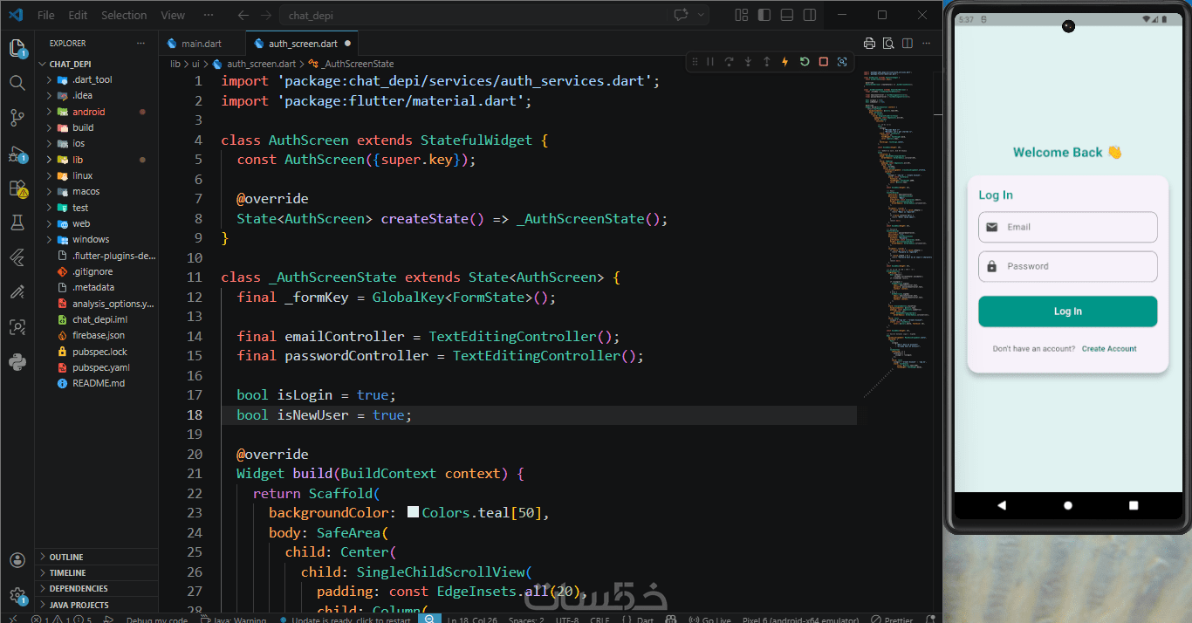The width and height of the screenshot is (1192, 623).
Task: Open the Manage gear icon
Action: point(17,595)
